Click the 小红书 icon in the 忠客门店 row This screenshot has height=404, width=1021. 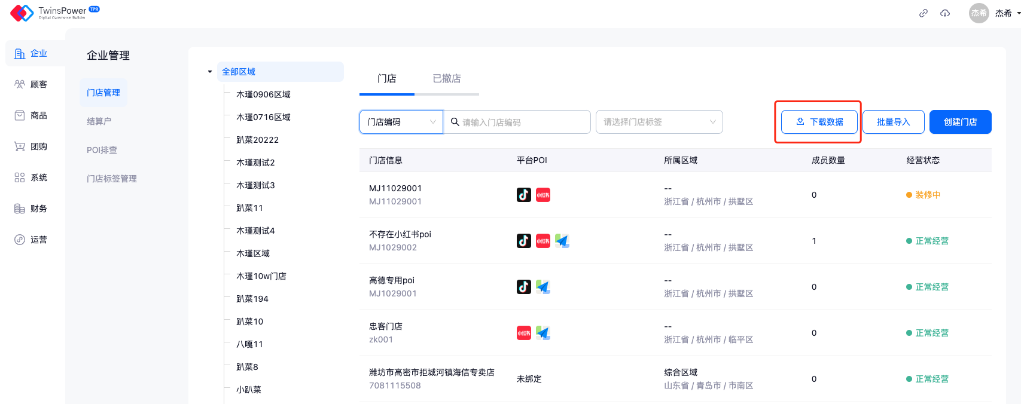tap(524, 333)
